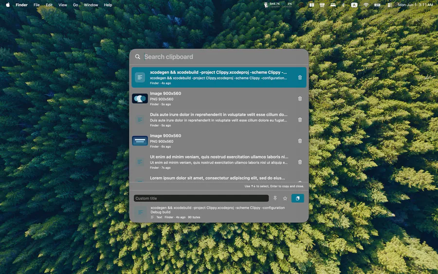Click the preview text ending in Debug build
Viewport: 438px width, 274px height.
click(x=218, y=210)
